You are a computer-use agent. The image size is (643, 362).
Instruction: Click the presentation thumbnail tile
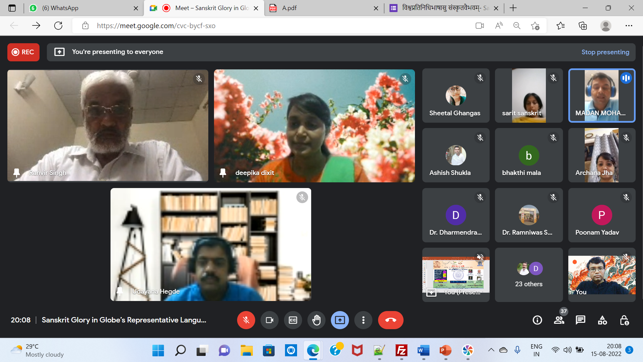(x=455, y=275)
